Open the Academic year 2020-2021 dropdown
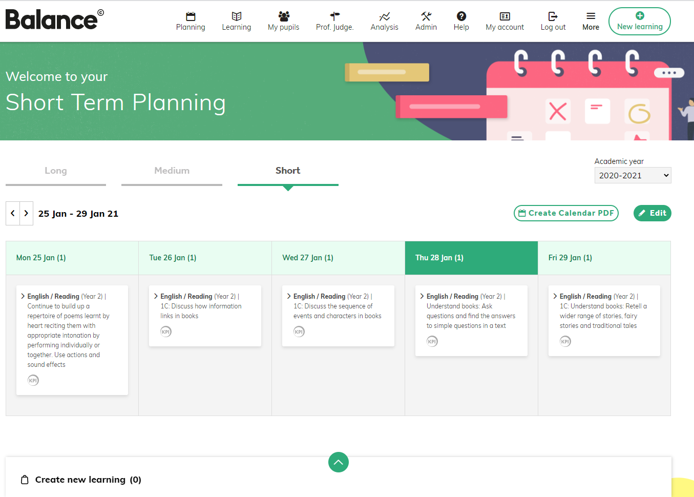694x497 pixels. click(x=633, y=175)
